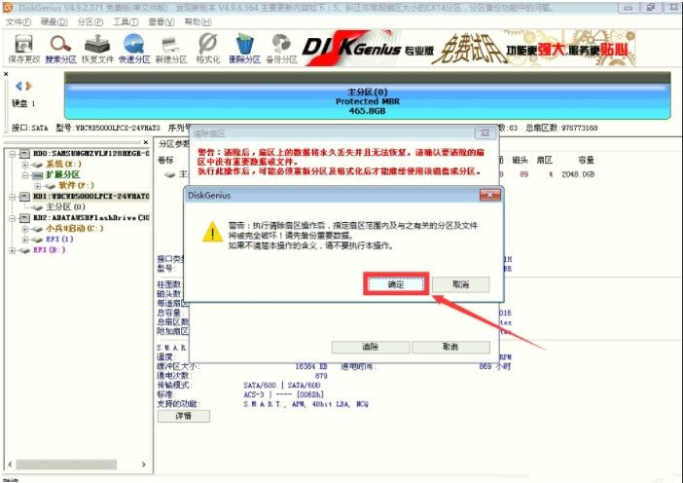This screenshot has height=483, width=683.
Task: Go to previous disk with blue left arrow
Action: click(x=18, y=86)
